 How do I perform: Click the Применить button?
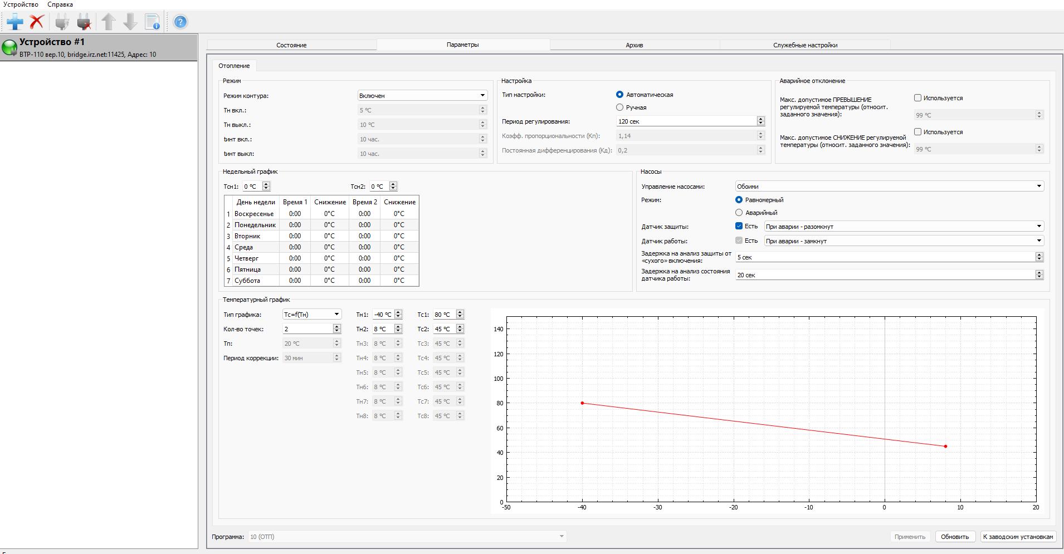tap(910, 537)
